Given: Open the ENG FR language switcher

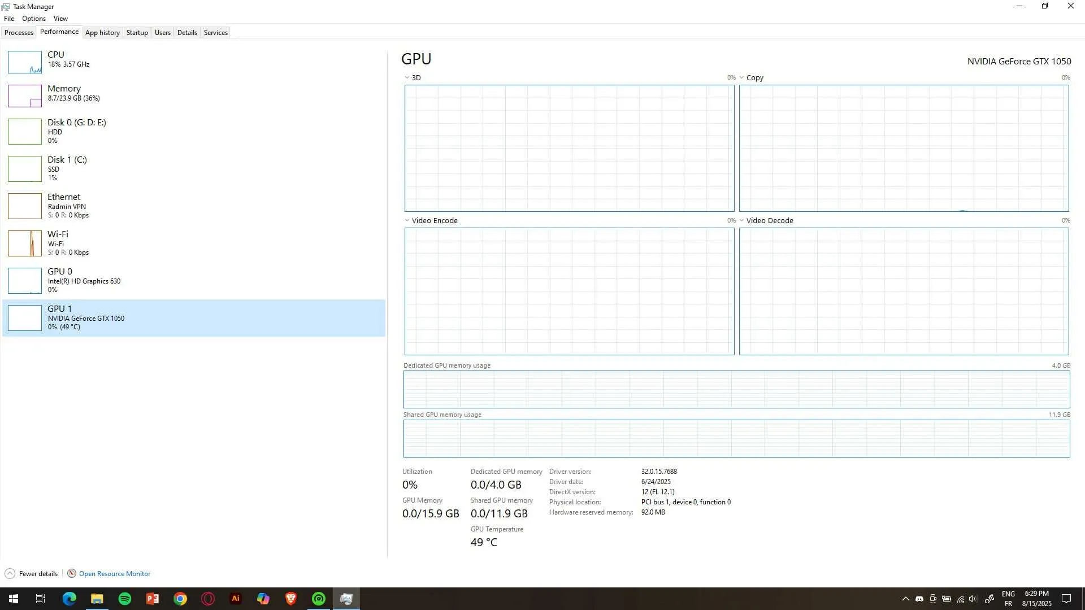Looking at the screenshot, I should [x=1009, y=599].
